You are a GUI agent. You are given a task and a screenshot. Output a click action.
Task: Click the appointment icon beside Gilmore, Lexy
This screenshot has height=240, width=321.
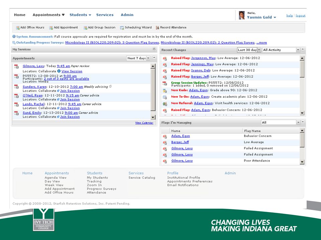click(16, 66)
